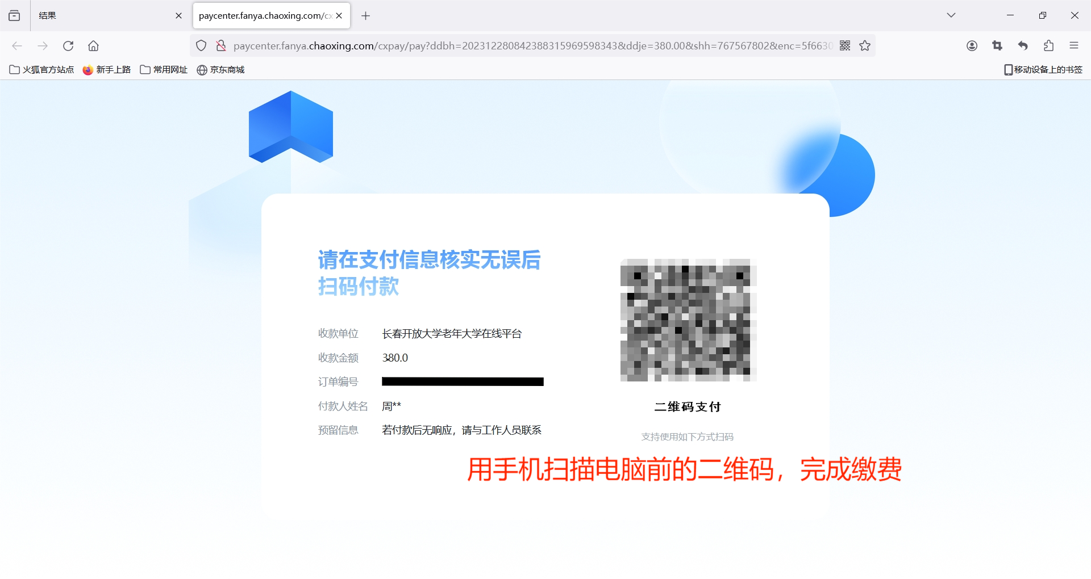Screen dimensions: 1091x579
Task: Click the 收款单位 label
Action: (338, 334)
